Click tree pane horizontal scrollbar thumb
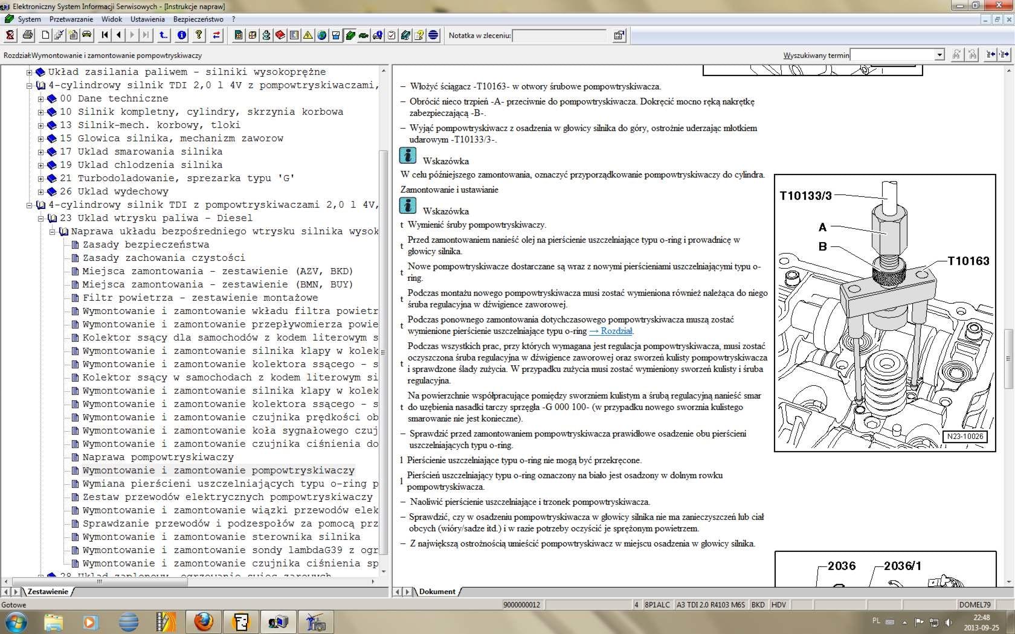This screenshot has width=1015, height=634. (x=99, y=581)
